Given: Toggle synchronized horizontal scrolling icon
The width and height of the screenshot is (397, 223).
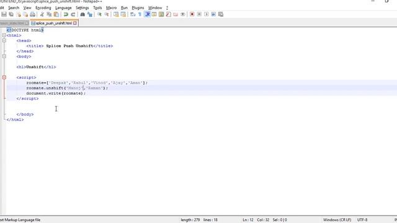Looking at the screenshot, I should click(x=123, y=14).
